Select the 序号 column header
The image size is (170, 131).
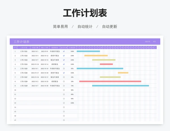(15, 48)
